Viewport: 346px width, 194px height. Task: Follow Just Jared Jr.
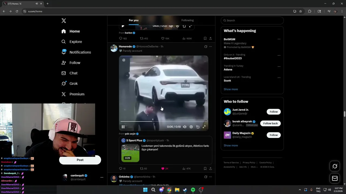pos(274,112)
